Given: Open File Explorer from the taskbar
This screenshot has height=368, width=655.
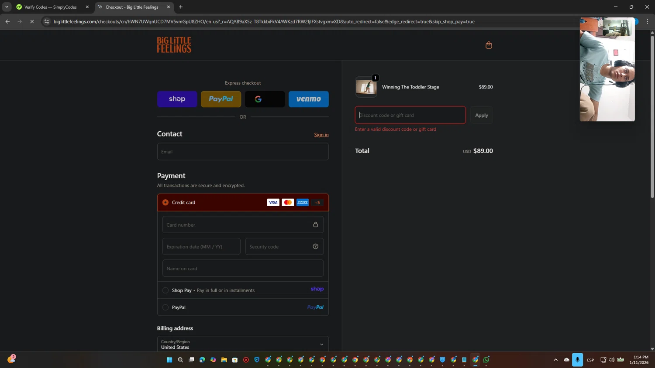Looking at the screenshot, I should [x=224, y=360].
